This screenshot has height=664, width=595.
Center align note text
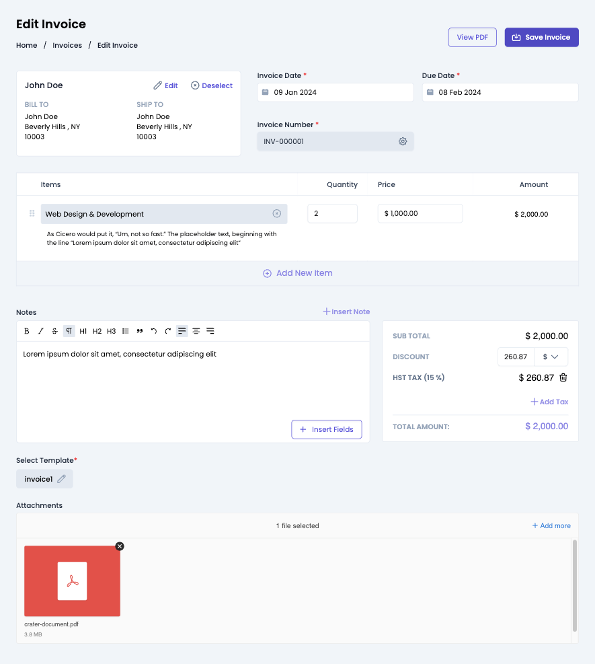196,331
